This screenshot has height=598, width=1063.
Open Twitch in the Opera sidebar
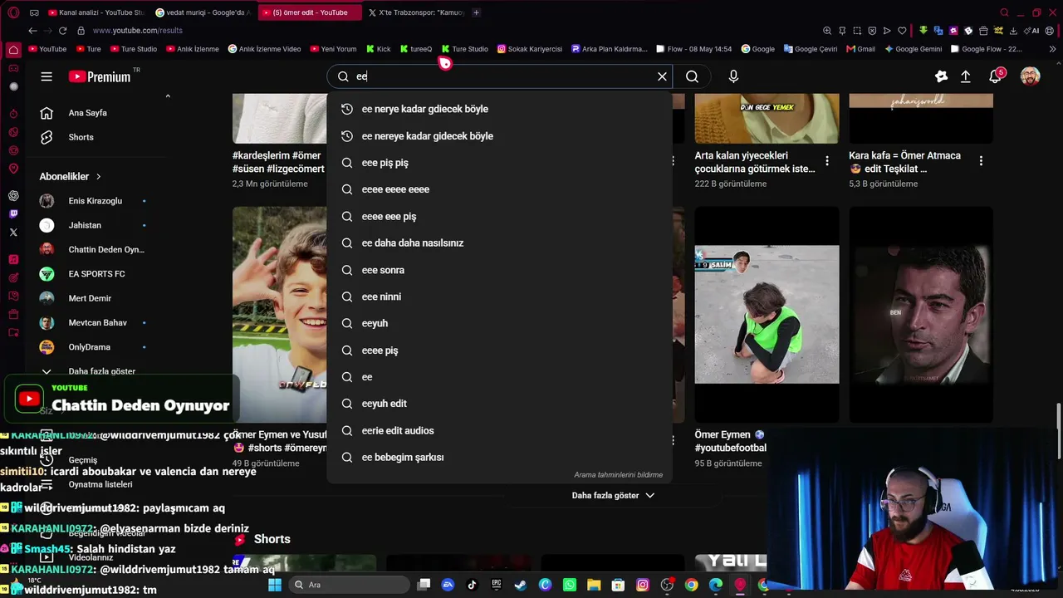13,214
